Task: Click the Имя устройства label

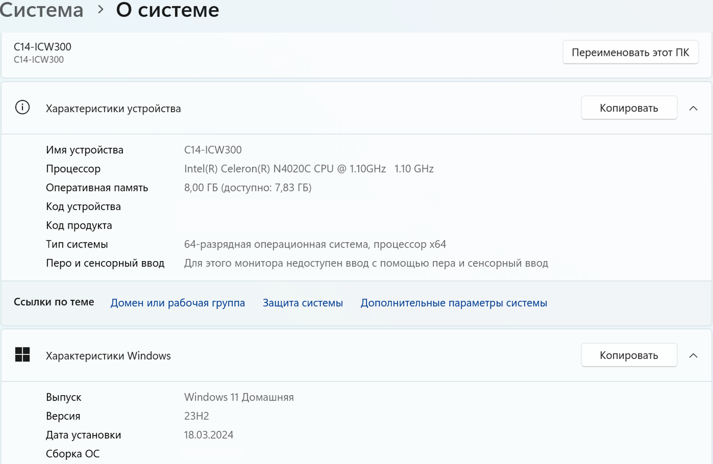Action: tap(85, 150)
